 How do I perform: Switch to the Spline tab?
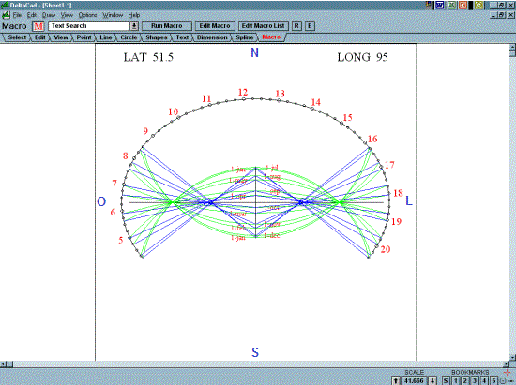[x=245, y=37]
